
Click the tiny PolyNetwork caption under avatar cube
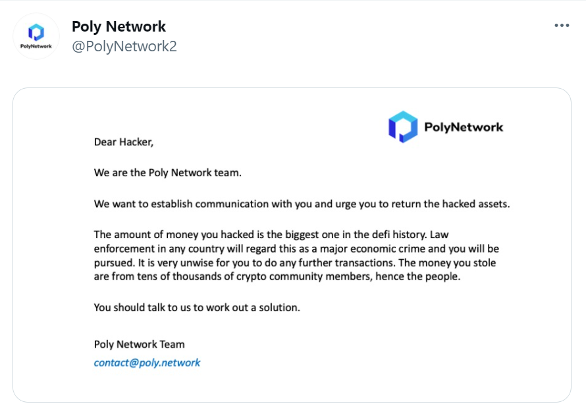click(36, 46)
